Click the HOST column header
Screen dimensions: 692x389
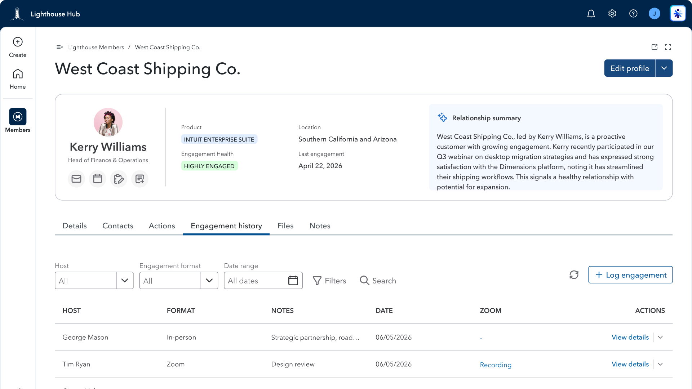coord(71,310)
